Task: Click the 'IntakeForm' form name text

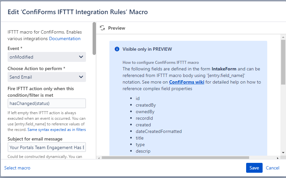Action: point(224,69)
